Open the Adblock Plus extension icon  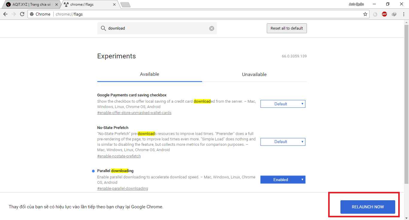click(384, 14)
